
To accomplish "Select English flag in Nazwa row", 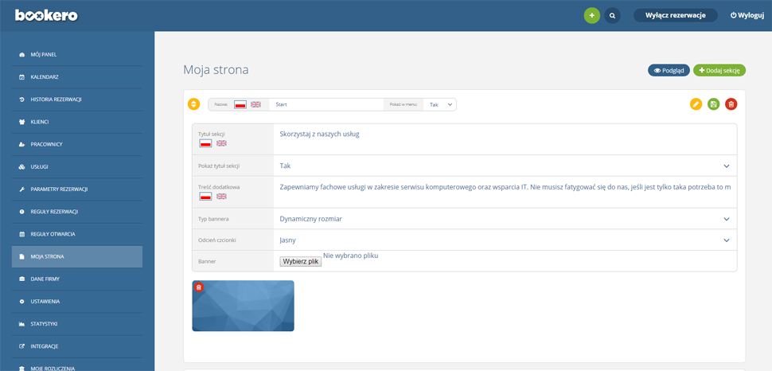I will pos(256,104).
